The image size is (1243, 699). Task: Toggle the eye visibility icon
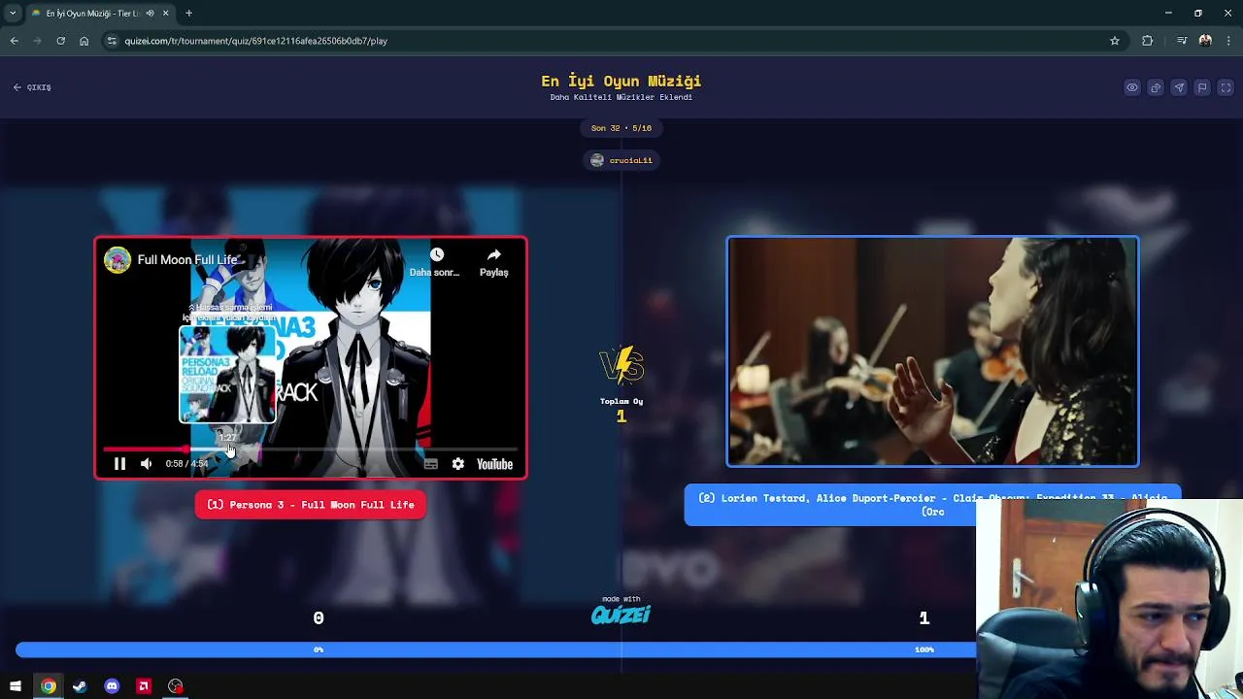tap(1132, 87)
